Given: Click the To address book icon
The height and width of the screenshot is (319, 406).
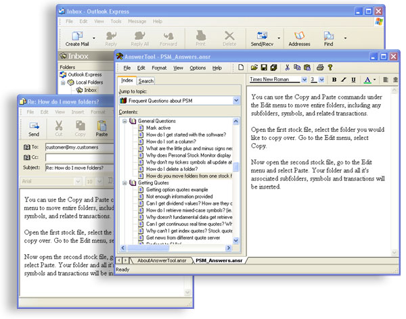Looking at the screenshot, I should 26,147.
